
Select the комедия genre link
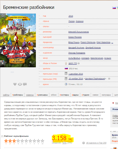85,58
